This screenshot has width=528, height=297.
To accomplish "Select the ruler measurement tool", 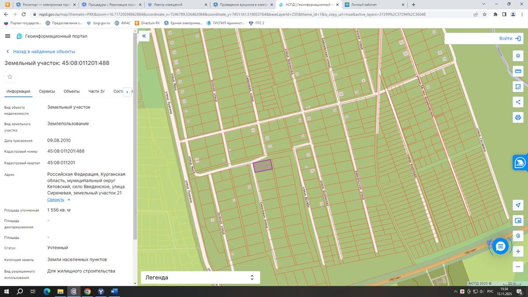I will click(518, 71).
